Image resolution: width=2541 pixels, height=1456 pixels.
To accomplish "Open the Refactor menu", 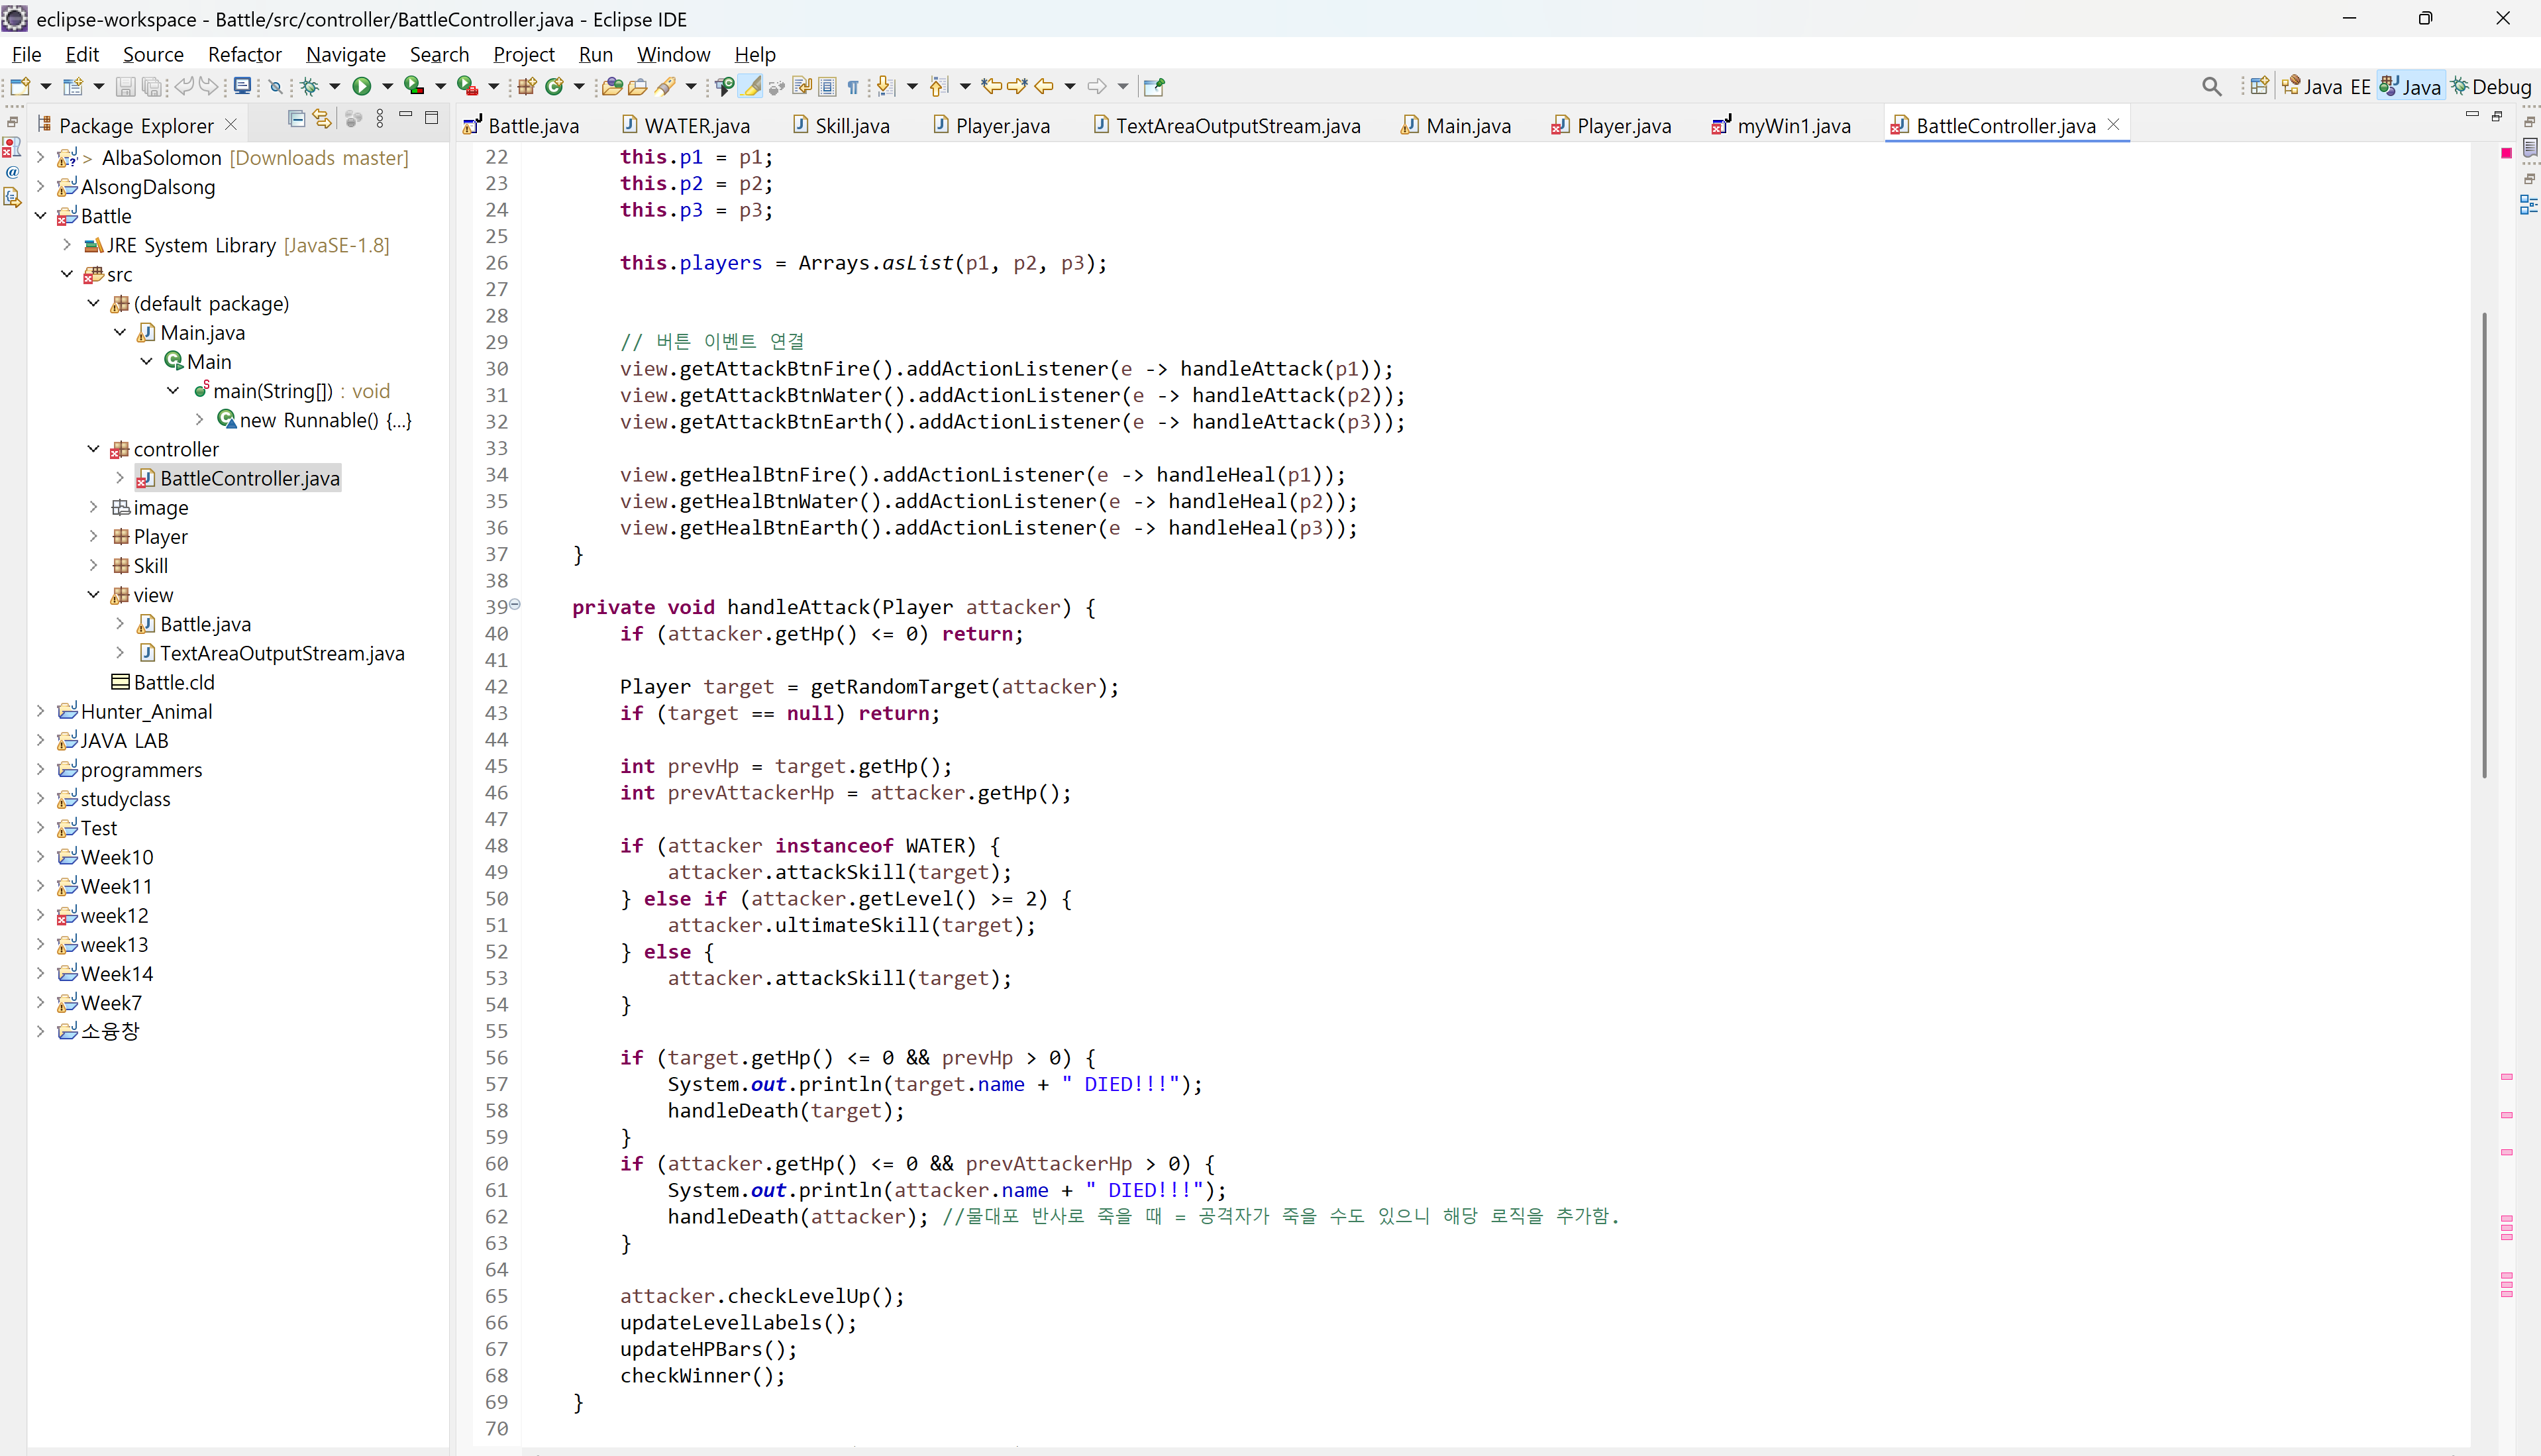I will tap(244, 55).
